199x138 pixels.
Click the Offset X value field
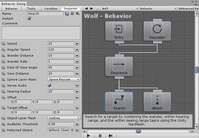tap(23, 102)
